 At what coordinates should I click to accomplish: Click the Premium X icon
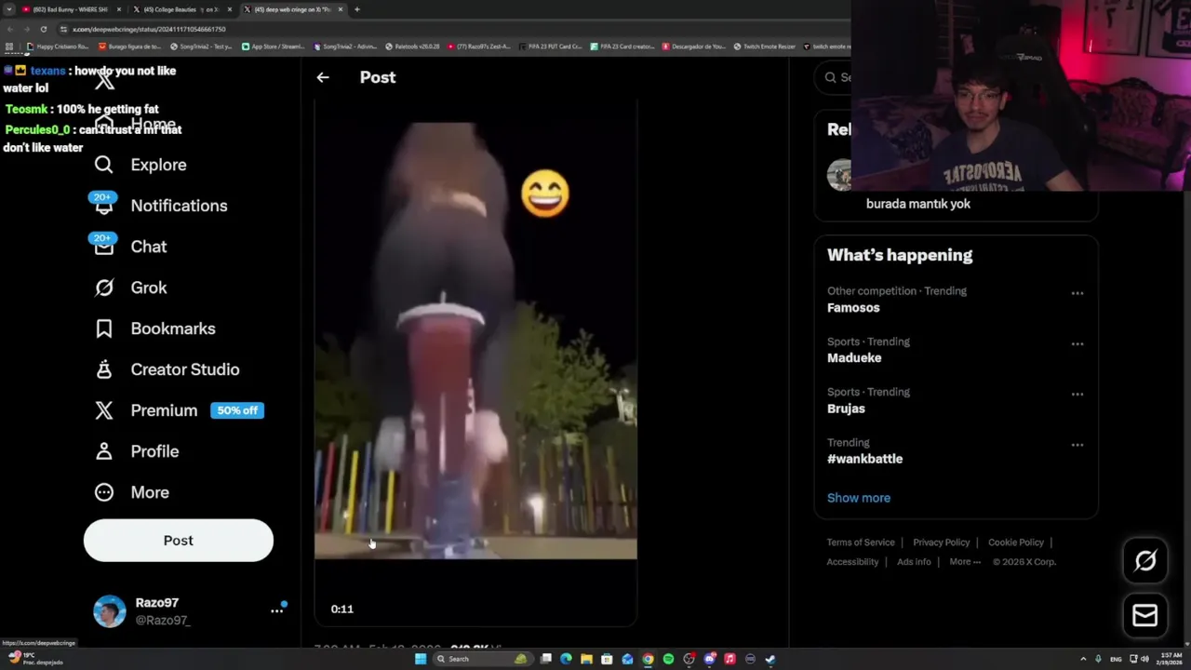pyautogui.click(x=104, y=410)
